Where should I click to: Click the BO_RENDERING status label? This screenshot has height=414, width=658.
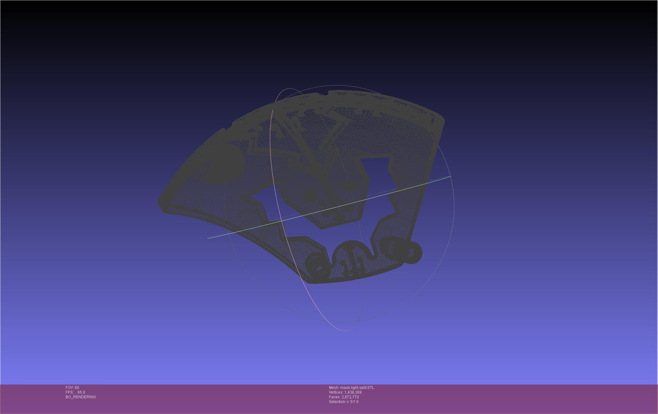coord(81,397)
